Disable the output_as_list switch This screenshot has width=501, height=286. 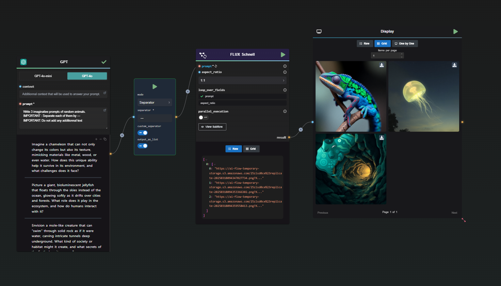(x=143, y=146)
